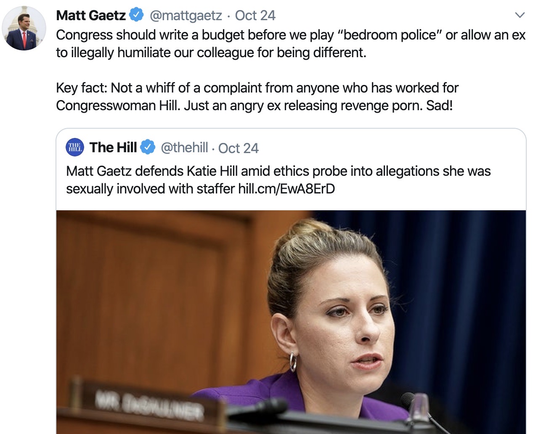Follow the hill.cm/EwA8ErD link

pyautogui.click(x=286, y=189)
